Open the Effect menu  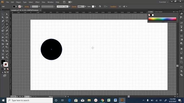[x=37, y=2]
